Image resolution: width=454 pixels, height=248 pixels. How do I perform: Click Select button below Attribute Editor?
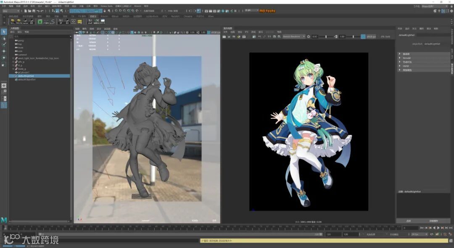(409, 221)
